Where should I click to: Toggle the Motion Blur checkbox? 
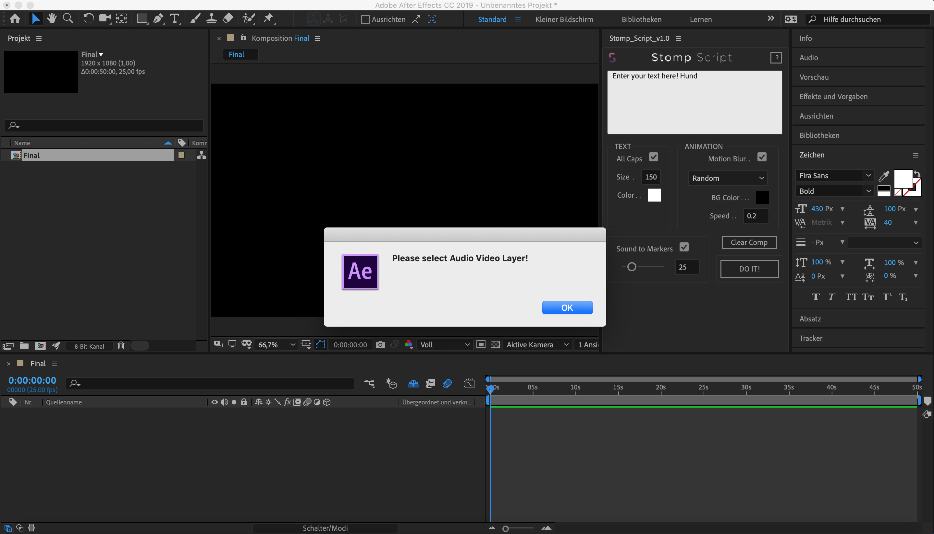(x=762, y=157)
